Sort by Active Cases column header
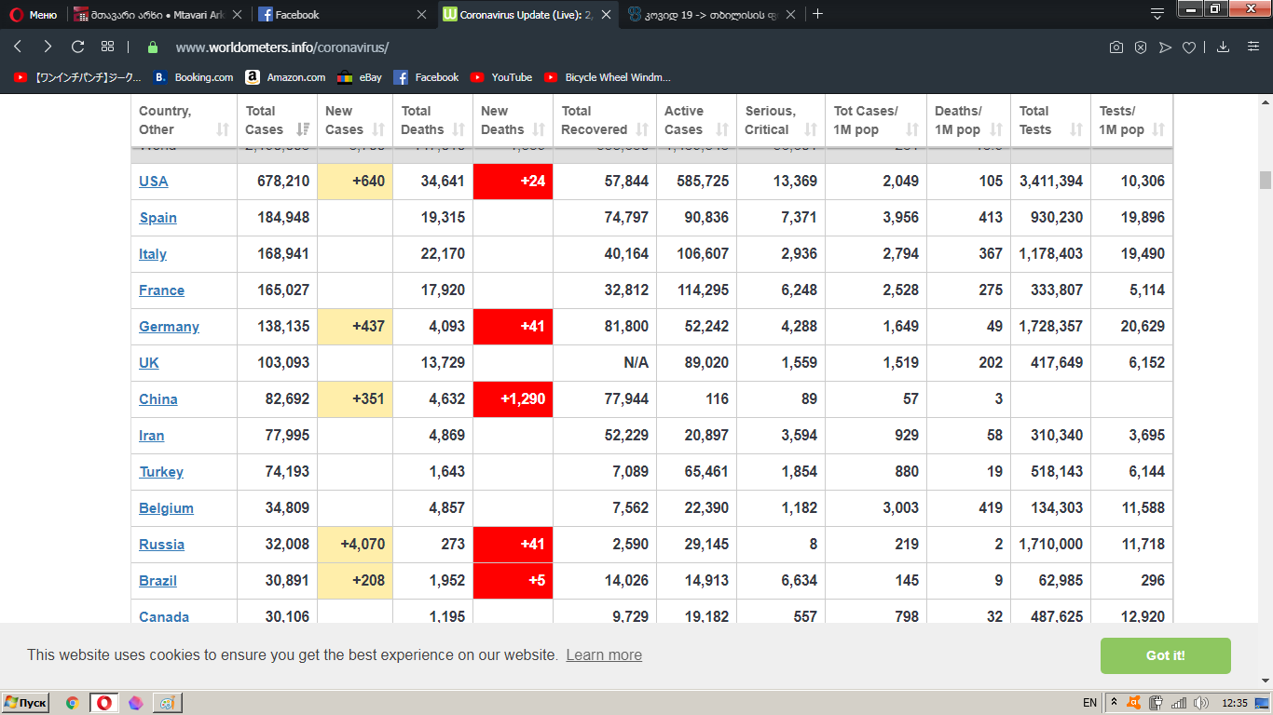The image size is (1273, 715). (x=696, y=120)
